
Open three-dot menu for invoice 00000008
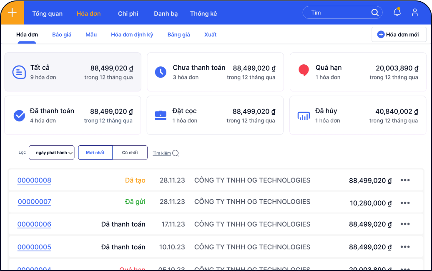(x=405, y=180)
